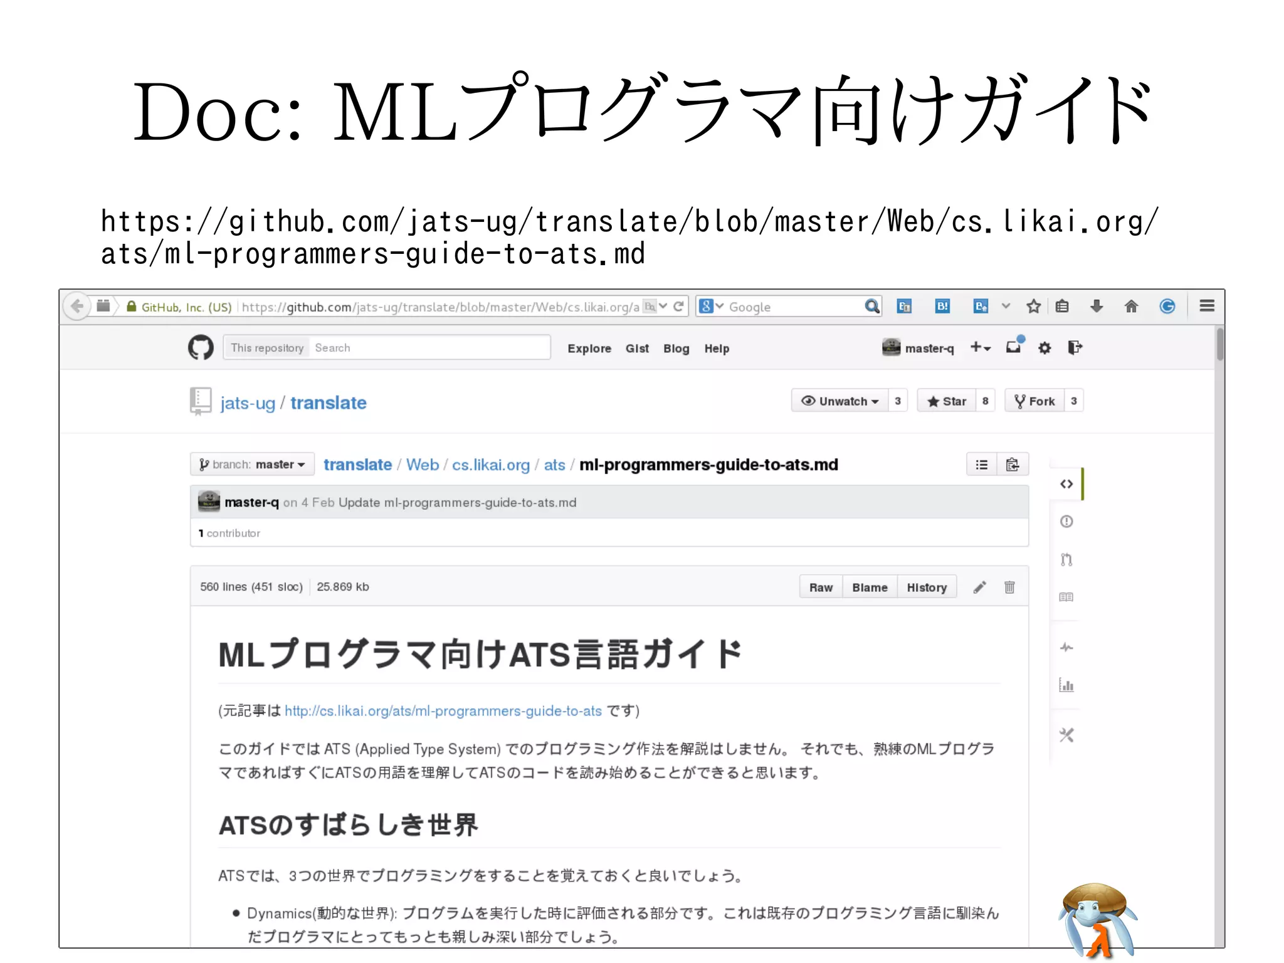
Task: Open GitHub notifications inbox icon
Action: coord(1014,345)
